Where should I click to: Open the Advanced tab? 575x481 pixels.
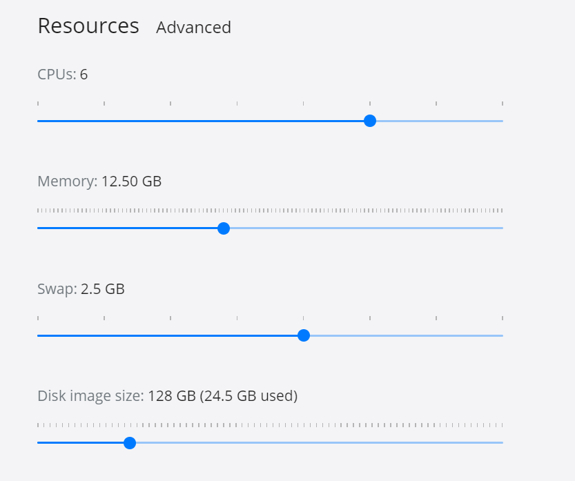(193, 28)
